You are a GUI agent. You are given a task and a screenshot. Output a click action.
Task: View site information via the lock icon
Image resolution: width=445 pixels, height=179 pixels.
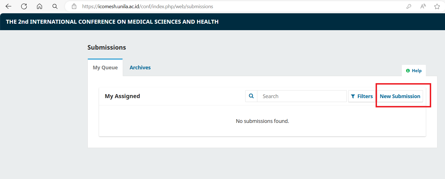(74, 6)
